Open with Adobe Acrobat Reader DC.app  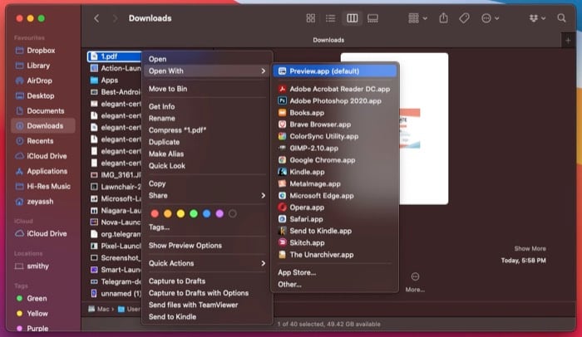click(335, 89)
